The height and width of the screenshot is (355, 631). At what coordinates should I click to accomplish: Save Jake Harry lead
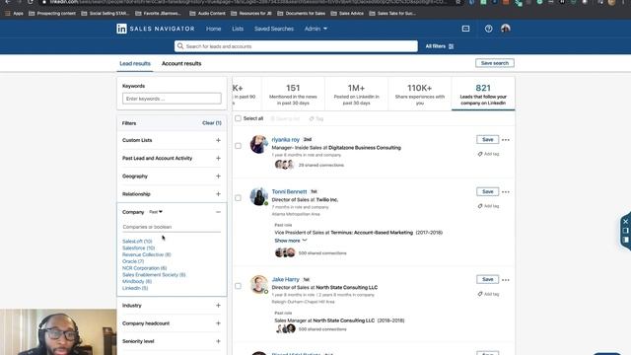coord(487,280)
